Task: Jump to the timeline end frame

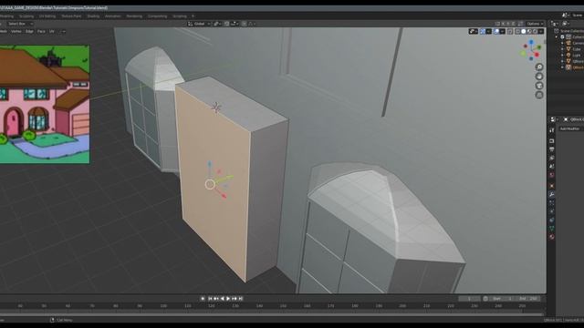Action: coord(241,299)
